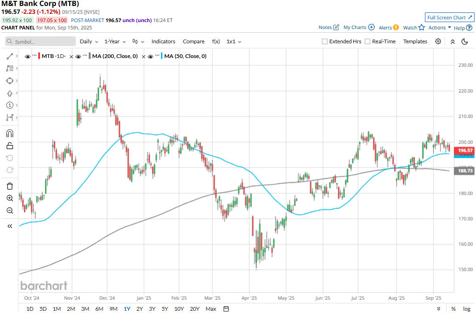The width and height of the screenshot is (476, 313).
Task: Select the Fibonacci/pitchfork drawing tool
Action: pyautogui.click(x=10, y=69)
